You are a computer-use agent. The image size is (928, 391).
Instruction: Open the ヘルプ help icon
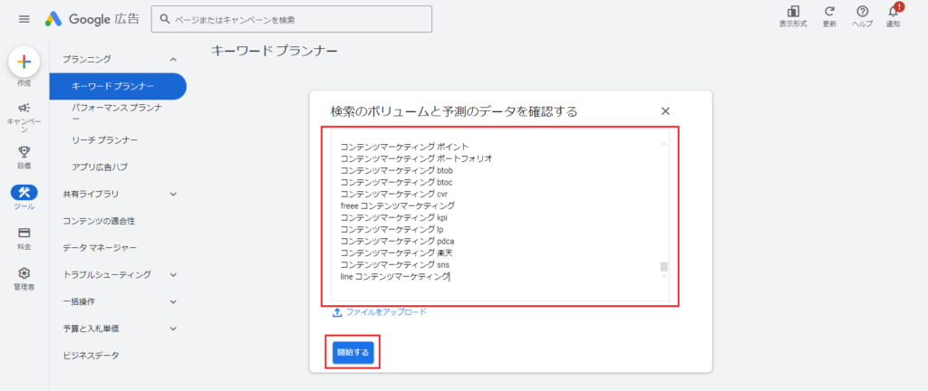(862, 11)
